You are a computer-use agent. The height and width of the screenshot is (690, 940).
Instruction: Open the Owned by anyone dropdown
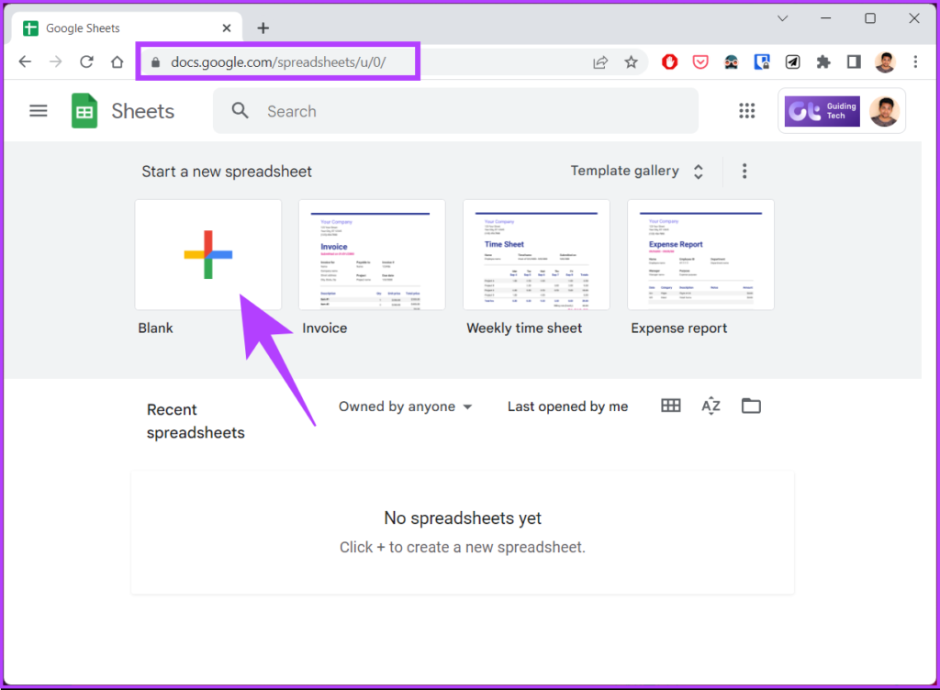tap(405, 406)
